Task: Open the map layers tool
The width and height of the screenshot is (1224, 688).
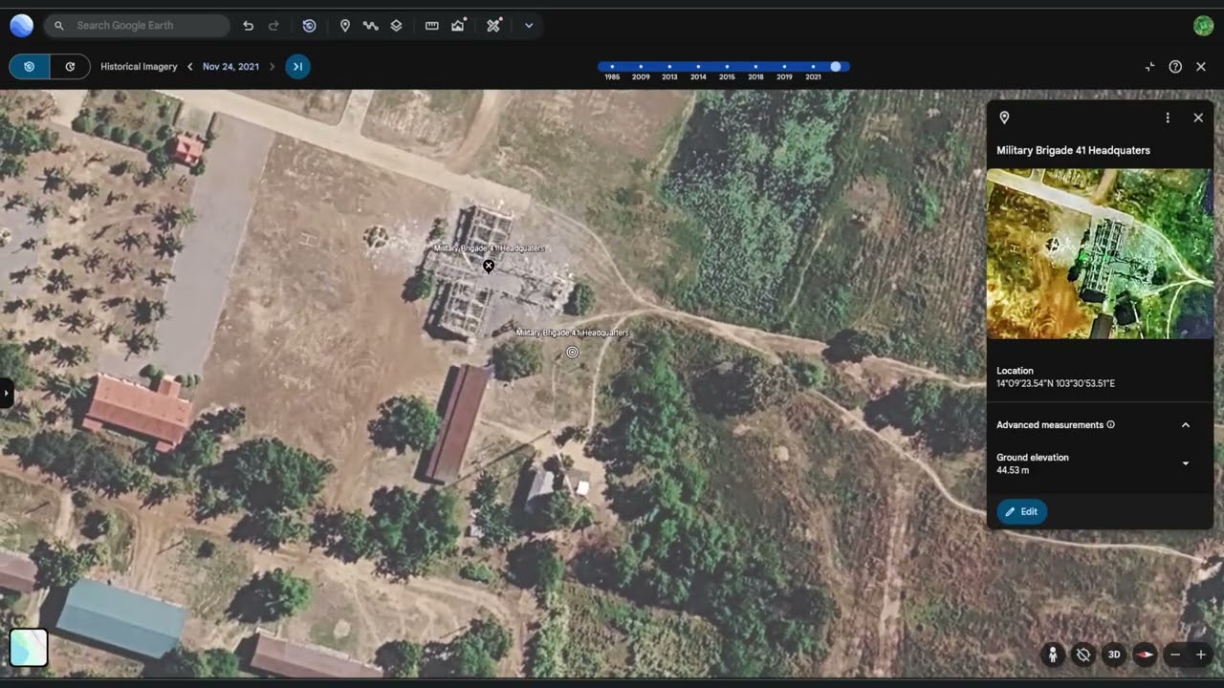Action: [397, 26]
